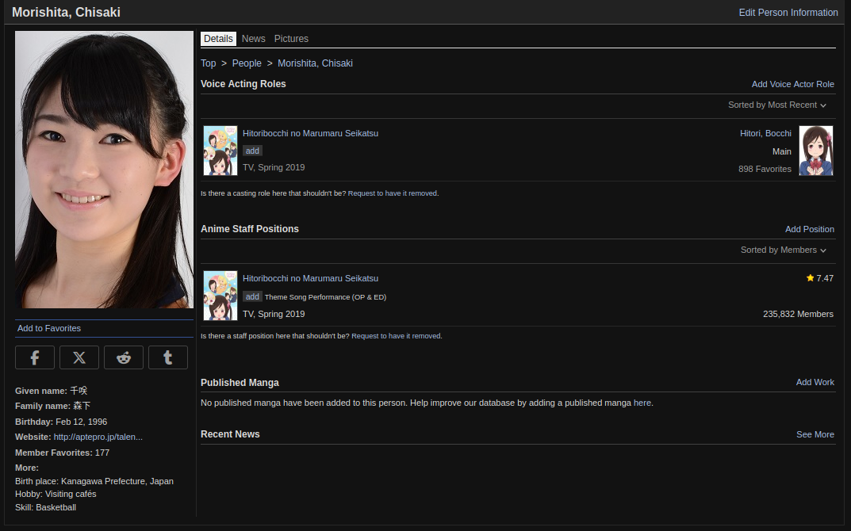
Task: Open Hitori, Bocchi character link
Action: (x=765, y=133)
